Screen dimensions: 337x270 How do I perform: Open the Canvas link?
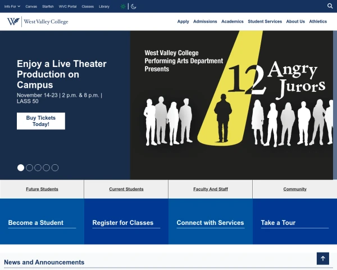pyautogui.click(x=31, y=6)
